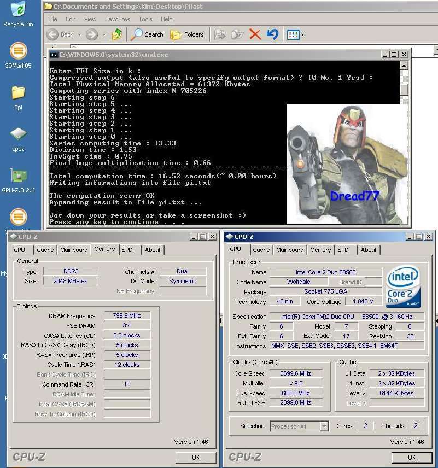Switch to Mainboard tab in right CPU-Z window
The image size is (438, 468).
pos(290,250)
